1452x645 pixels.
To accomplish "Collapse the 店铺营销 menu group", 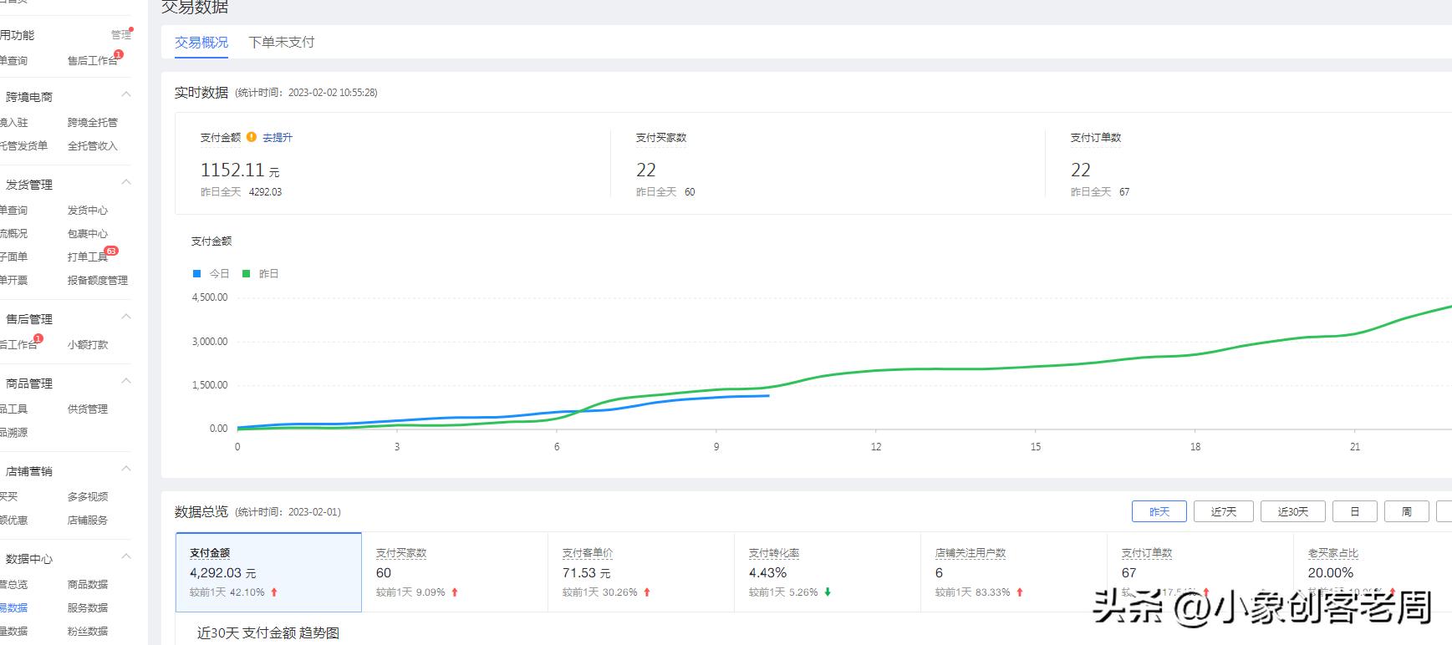I will pyautogui.click(x=126, y=469).
